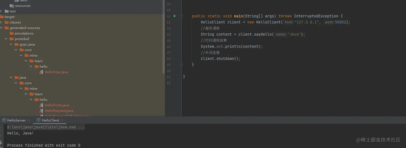The height and width of the screenshot is (148, 406).
Task: Click the HelloRequest.java file icon
Action: 41,111
